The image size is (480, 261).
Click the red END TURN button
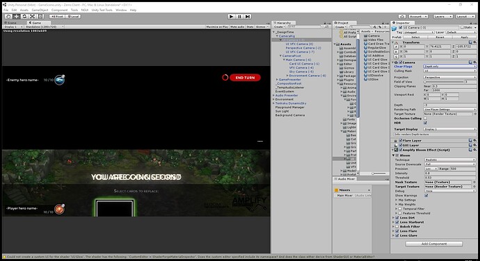(x=245, y=78)
